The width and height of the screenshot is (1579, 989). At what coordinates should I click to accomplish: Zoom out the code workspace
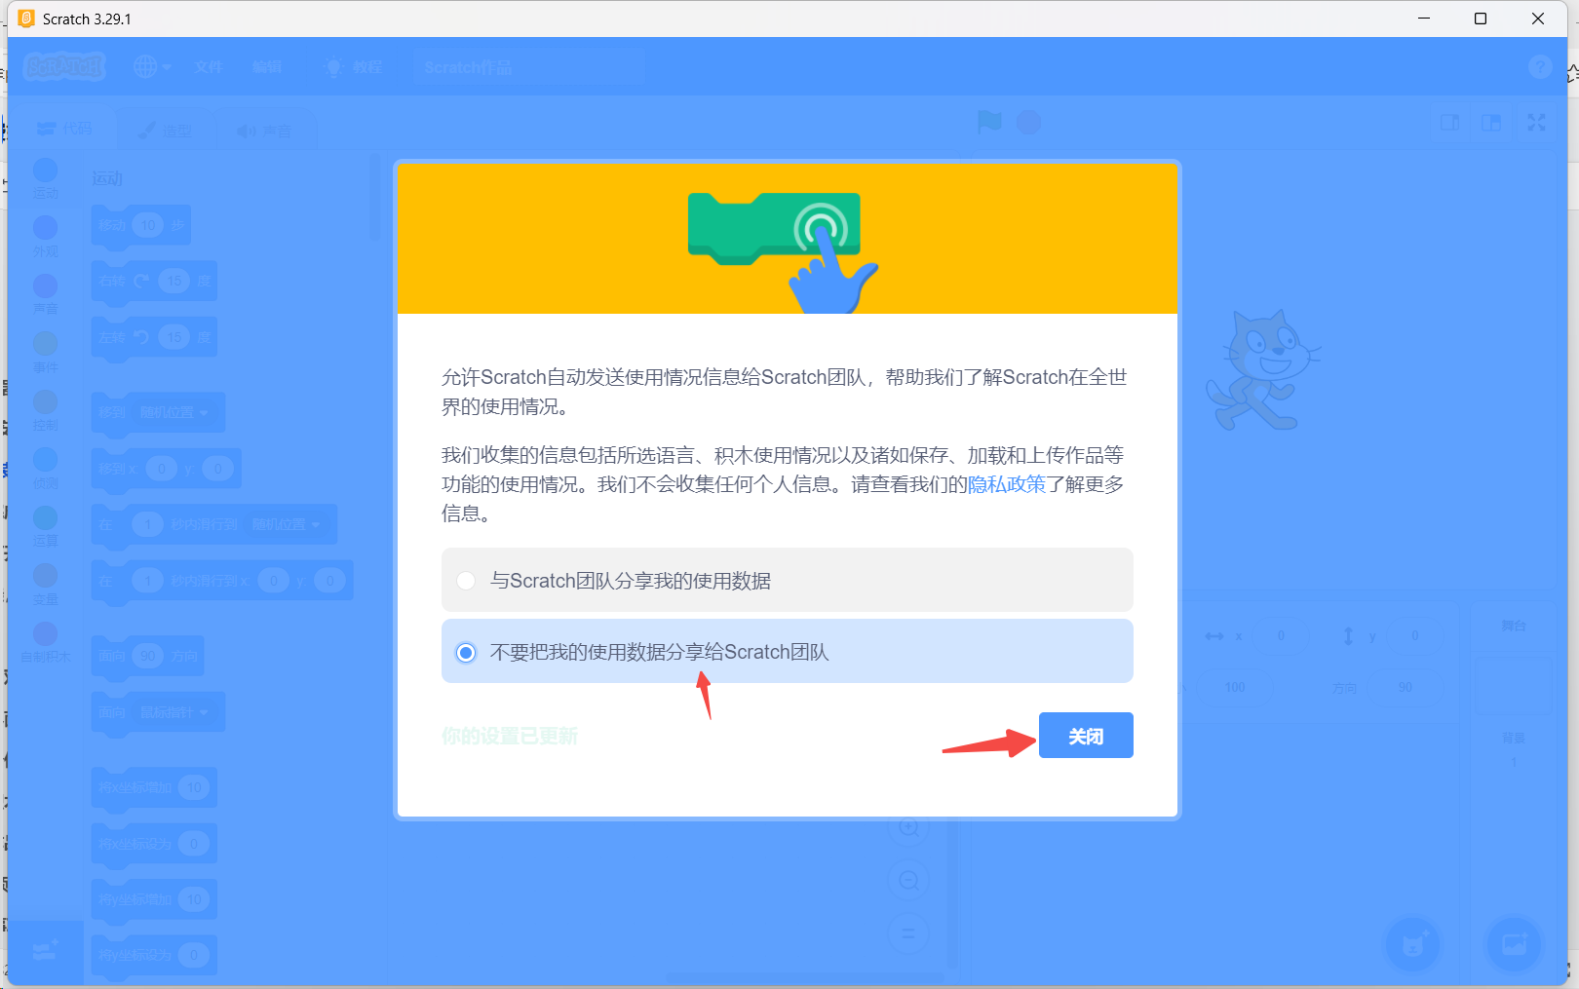pyautogui.click(x=908, y=881)
